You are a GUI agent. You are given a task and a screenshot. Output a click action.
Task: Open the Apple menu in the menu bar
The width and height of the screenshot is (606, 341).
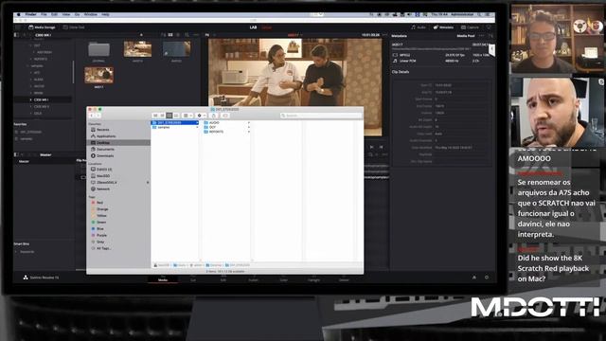pyautogui.click(x=18, y=14)
